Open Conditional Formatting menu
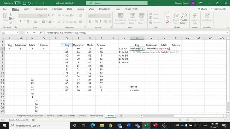 click(x=120, y=18)
